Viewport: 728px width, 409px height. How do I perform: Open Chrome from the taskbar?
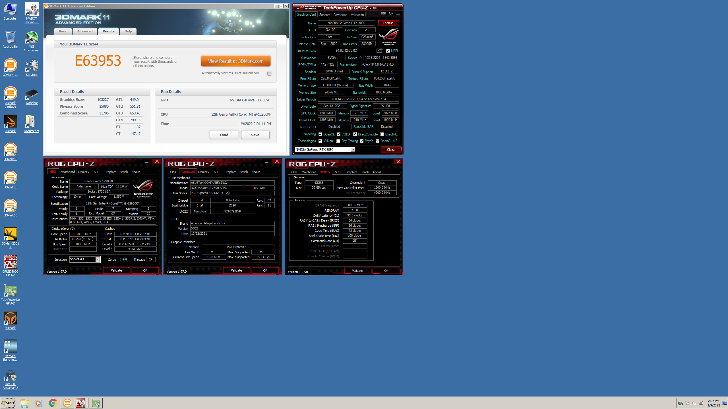[x=53, y=403]
